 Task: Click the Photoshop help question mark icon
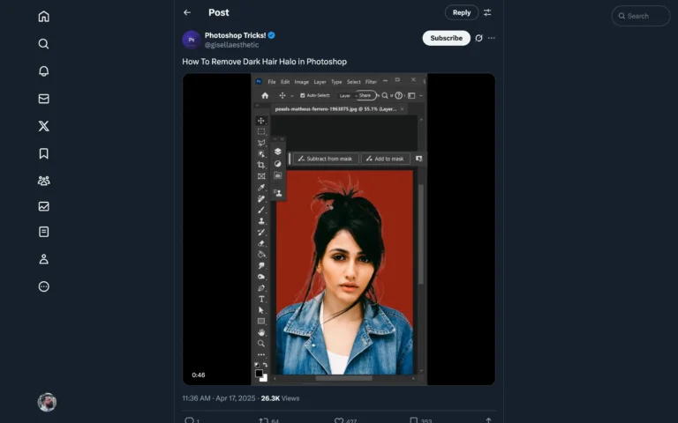(x=399, y=95)
